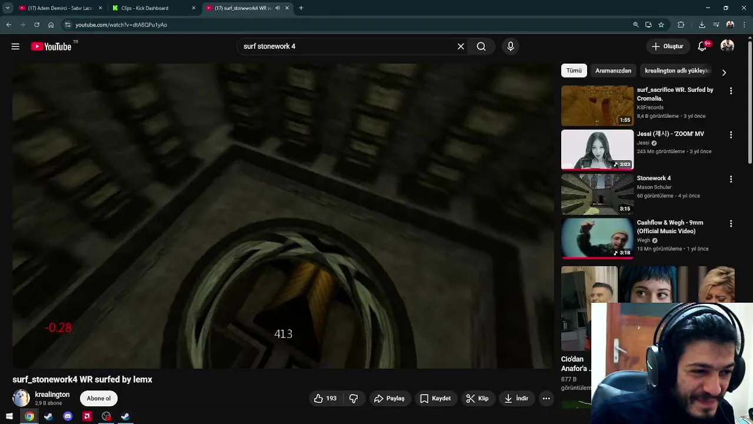This screenshot has width=753, height=424.
Task: Install app icon in address bar
Action: (x=648, y=25)
